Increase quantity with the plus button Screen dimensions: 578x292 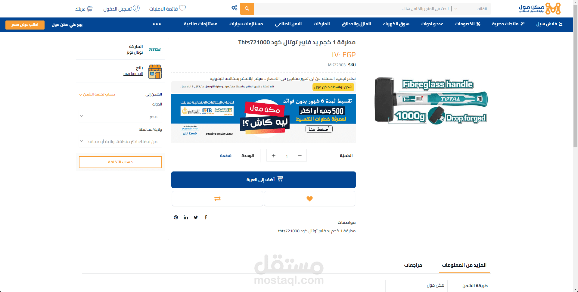tap(273, 155)
